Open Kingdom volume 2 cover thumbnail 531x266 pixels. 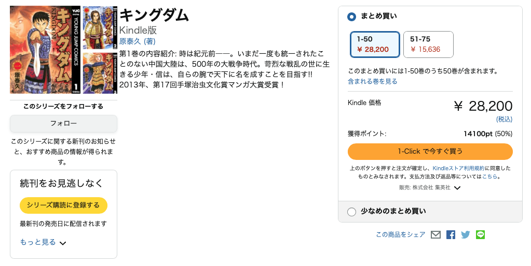point(100,28)
